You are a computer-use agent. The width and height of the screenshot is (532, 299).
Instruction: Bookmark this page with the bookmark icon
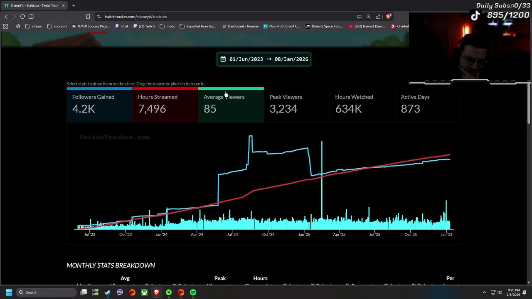tap(88, 17)
